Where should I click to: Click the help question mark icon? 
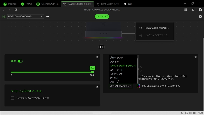pos(200,17)
